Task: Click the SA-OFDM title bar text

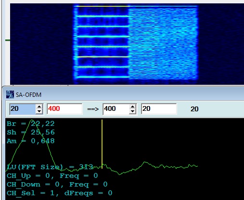Action: click(x=28, y=95)
